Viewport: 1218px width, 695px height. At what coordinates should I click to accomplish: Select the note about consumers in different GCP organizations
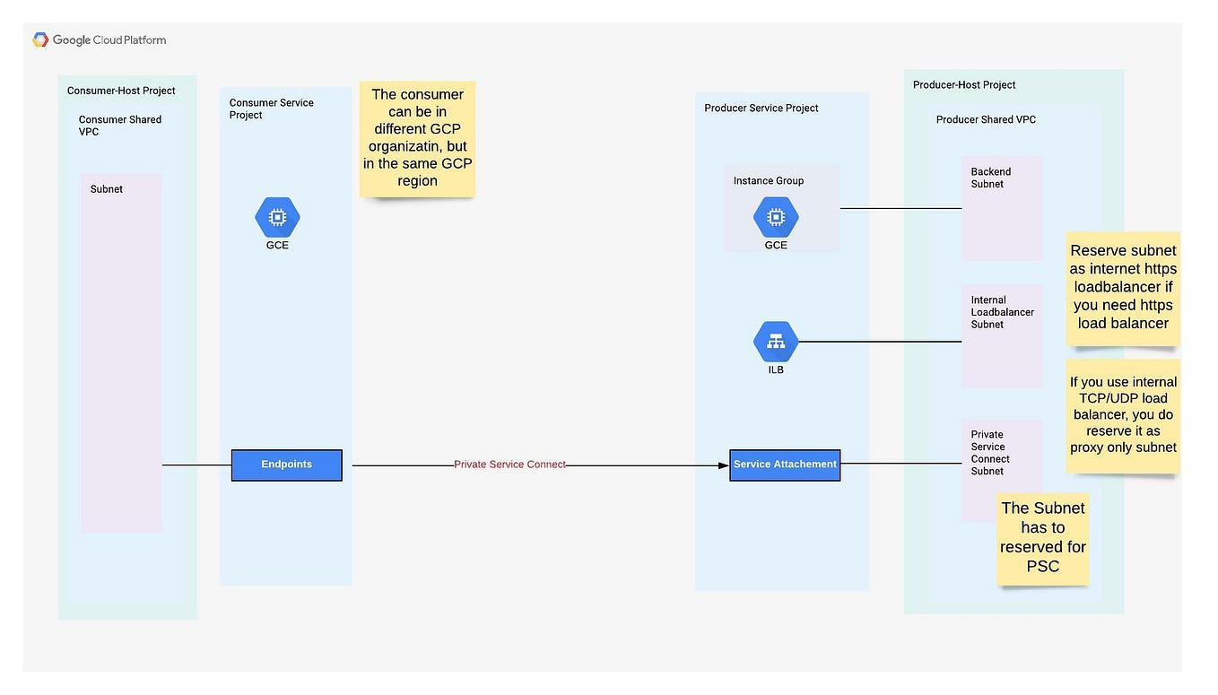(x=417, y=137)
